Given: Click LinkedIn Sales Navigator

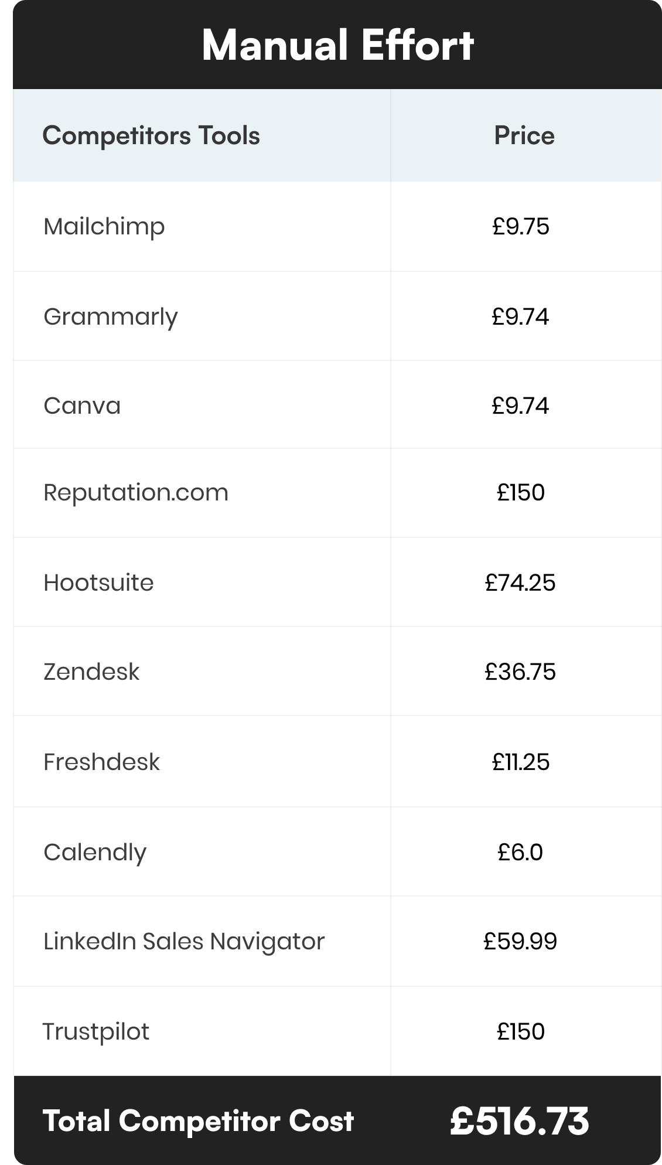Looking at the screenshot, I should click(184, 941).
